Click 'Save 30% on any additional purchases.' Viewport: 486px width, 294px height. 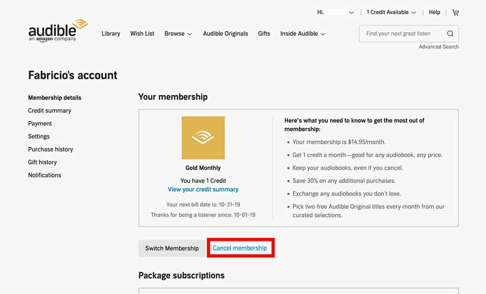(x=344, y=181)
